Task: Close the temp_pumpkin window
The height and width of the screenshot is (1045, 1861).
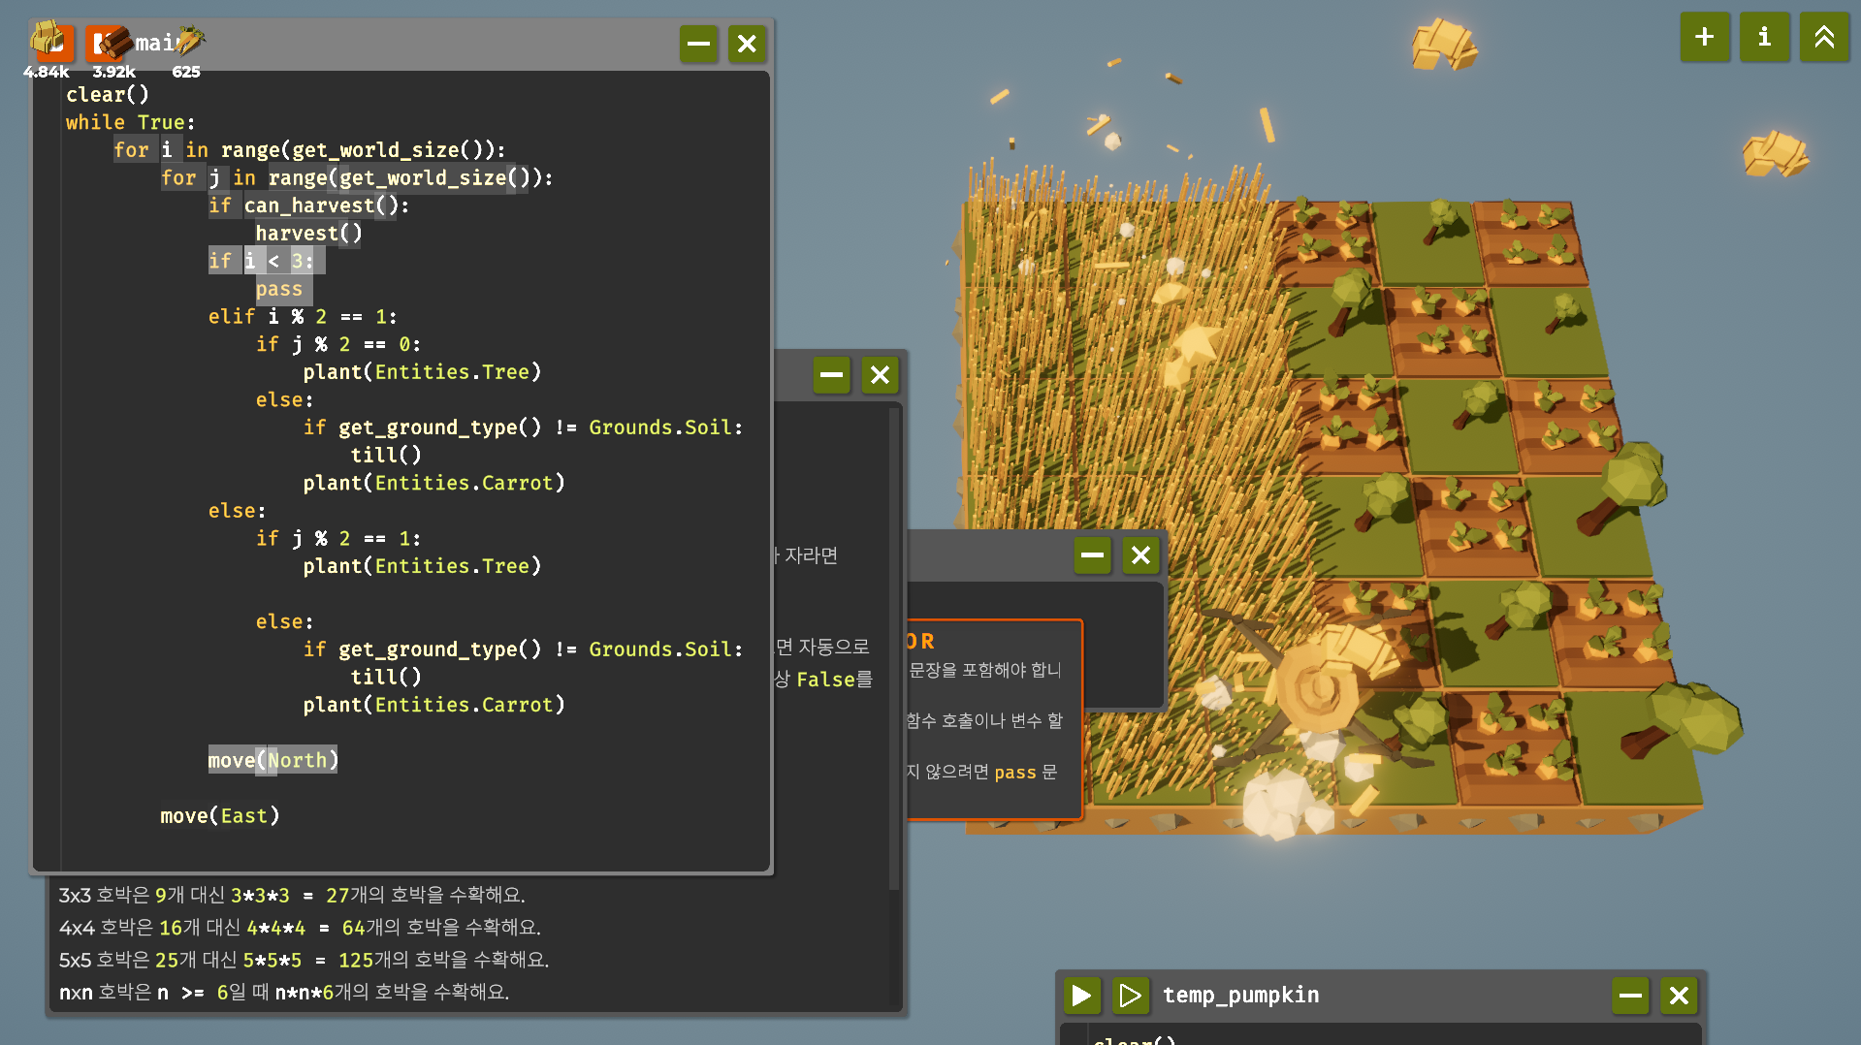Action: point(1679,995)
